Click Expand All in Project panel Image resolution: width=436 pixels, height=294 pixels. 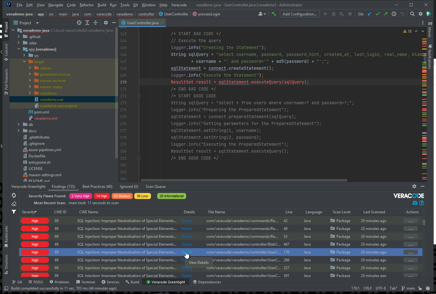87,23
